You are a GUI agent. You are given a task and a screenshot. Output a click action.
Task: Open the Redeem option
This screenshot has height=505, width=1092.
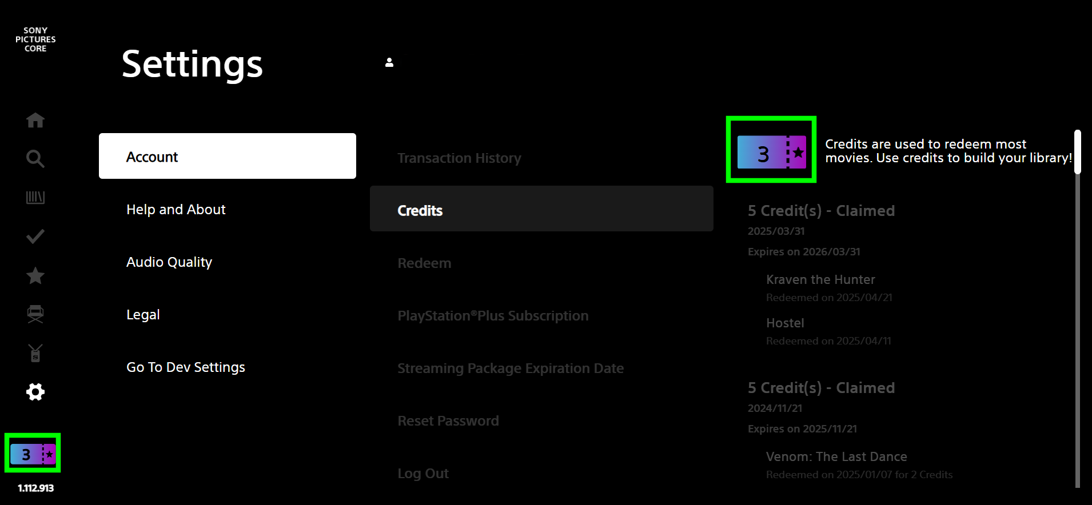(424, 263)
